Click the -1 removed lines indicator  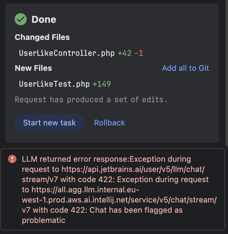pos(139,53)
